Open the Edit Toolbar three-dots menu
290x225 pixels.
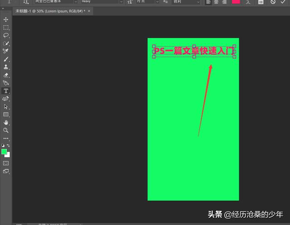pyautogui.click(x=6, y=139)
